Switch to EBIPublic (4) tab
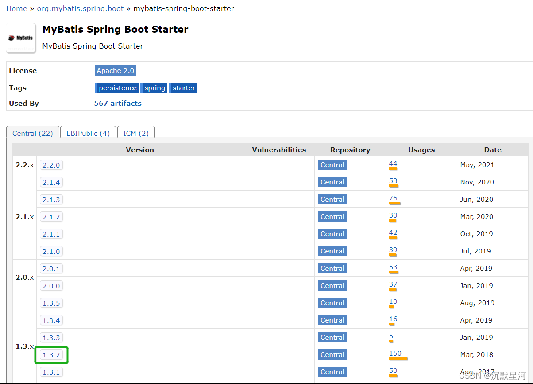The image size is (533, 384). [x=88, y=133]
